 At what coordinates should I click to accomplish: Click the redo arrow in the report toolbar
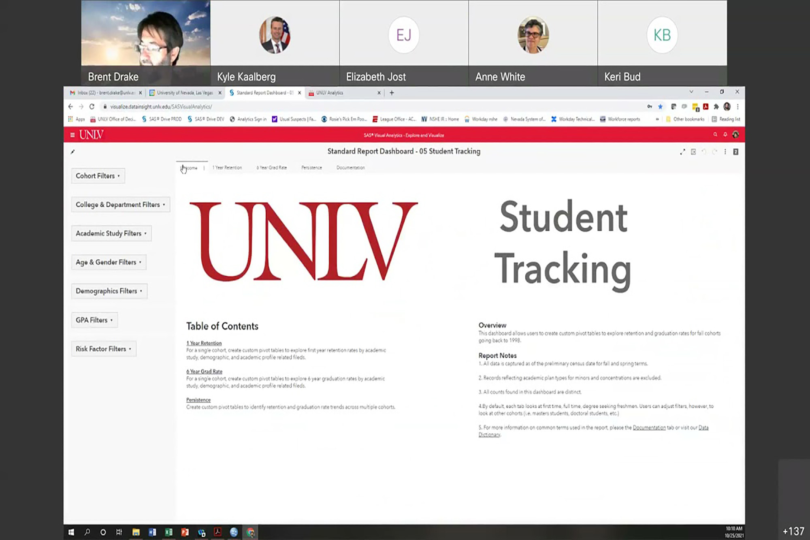(714, 152)
